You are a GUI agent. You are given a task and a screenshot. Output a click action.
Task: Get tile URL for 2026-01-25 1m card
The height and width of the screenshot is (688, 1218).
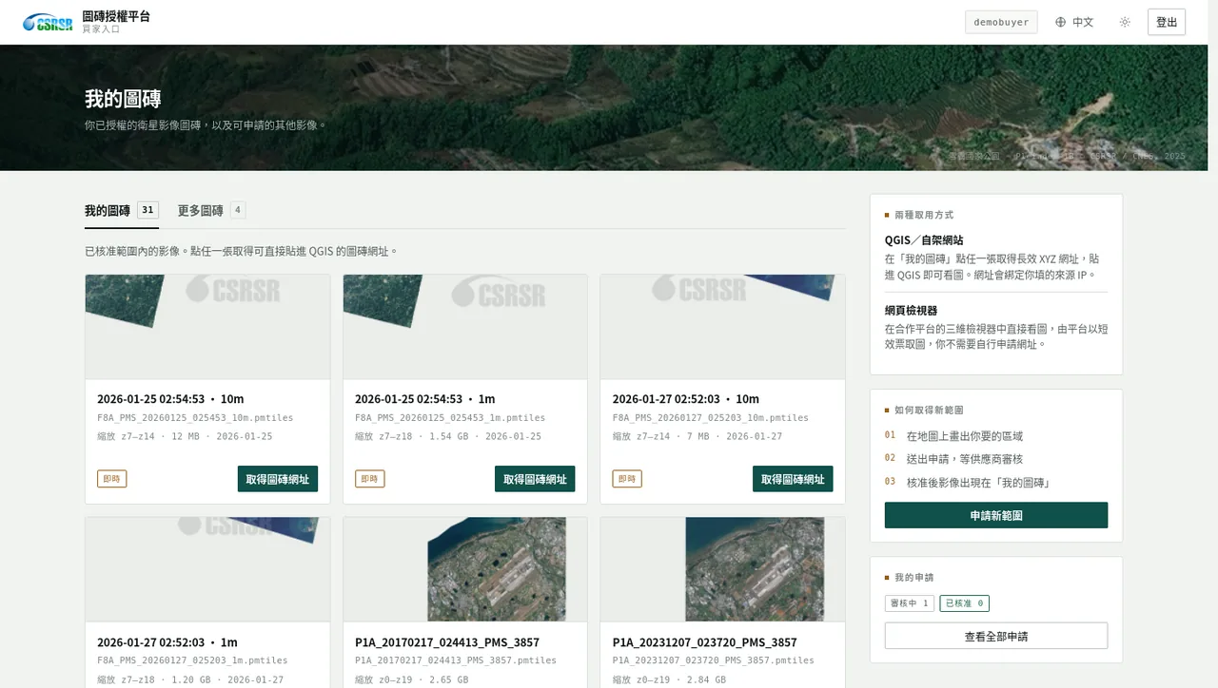click(535, 479)
